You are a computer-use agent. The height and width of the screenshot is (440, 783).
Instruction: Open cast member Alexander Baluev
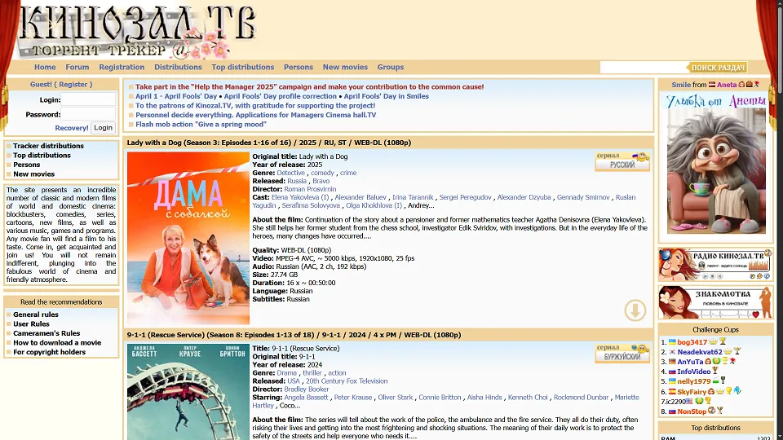[x=361, y=197]
